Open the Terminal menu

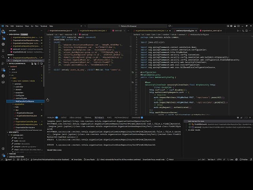43,26
